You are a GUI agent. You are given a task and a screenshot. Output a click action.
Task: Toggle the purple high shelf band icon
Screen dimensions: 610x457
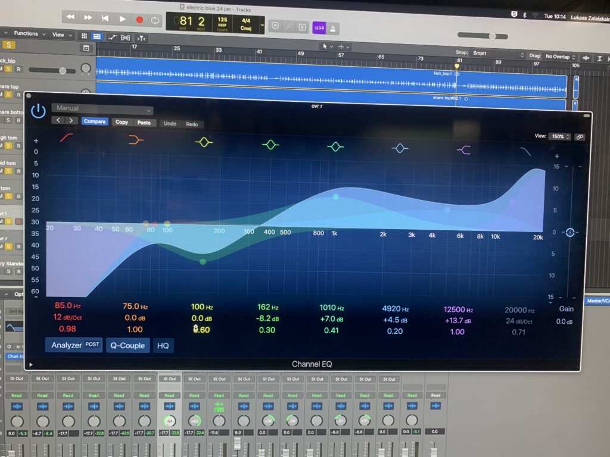click(x=463, y=149)
